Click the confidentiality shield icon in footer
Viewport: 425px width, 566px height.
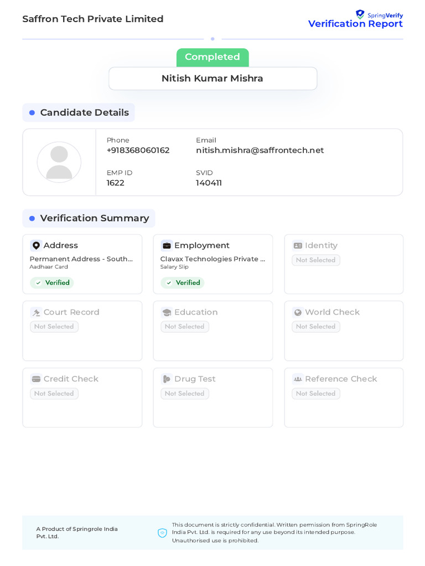[162, 533]
